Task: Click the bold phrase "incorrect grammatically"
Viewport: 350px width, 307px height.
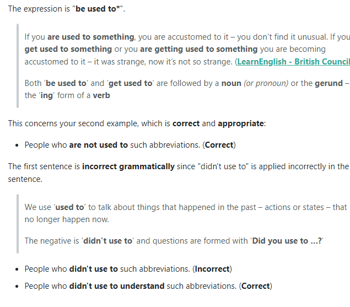Action: pyautogui.click(x=128, y=167)
